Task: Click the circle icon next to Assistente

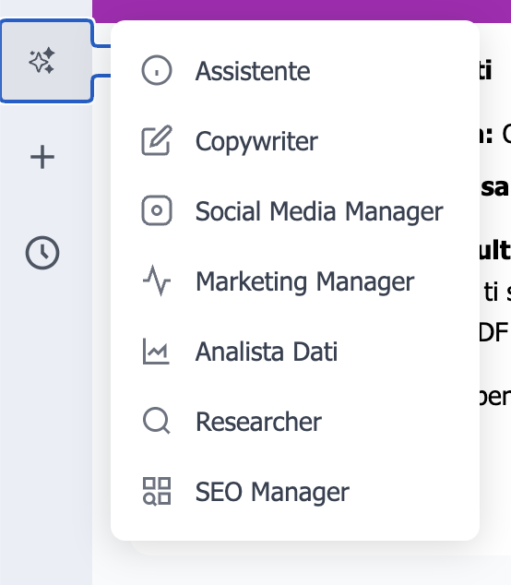Action: [157, 70]
